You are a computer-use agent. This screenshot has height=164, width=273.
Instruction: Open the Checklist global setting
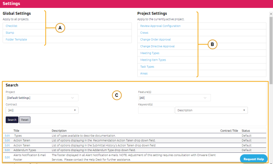pos(12,26)
